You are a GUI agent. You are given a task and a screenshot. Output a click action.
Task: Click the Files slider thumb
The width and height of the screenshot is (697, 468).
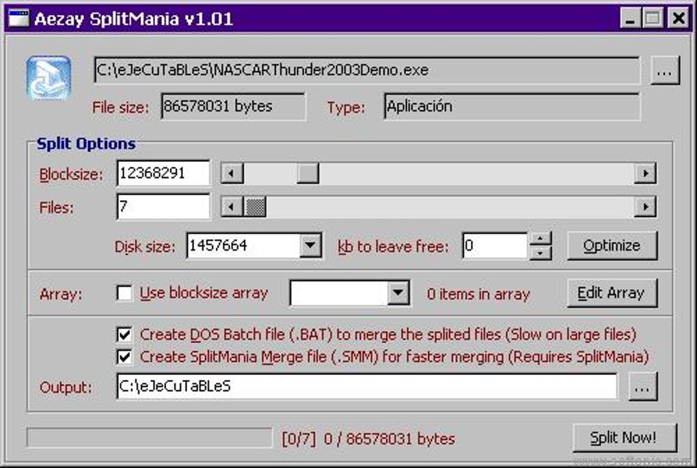pyautogui.click(x=256, y=206)
